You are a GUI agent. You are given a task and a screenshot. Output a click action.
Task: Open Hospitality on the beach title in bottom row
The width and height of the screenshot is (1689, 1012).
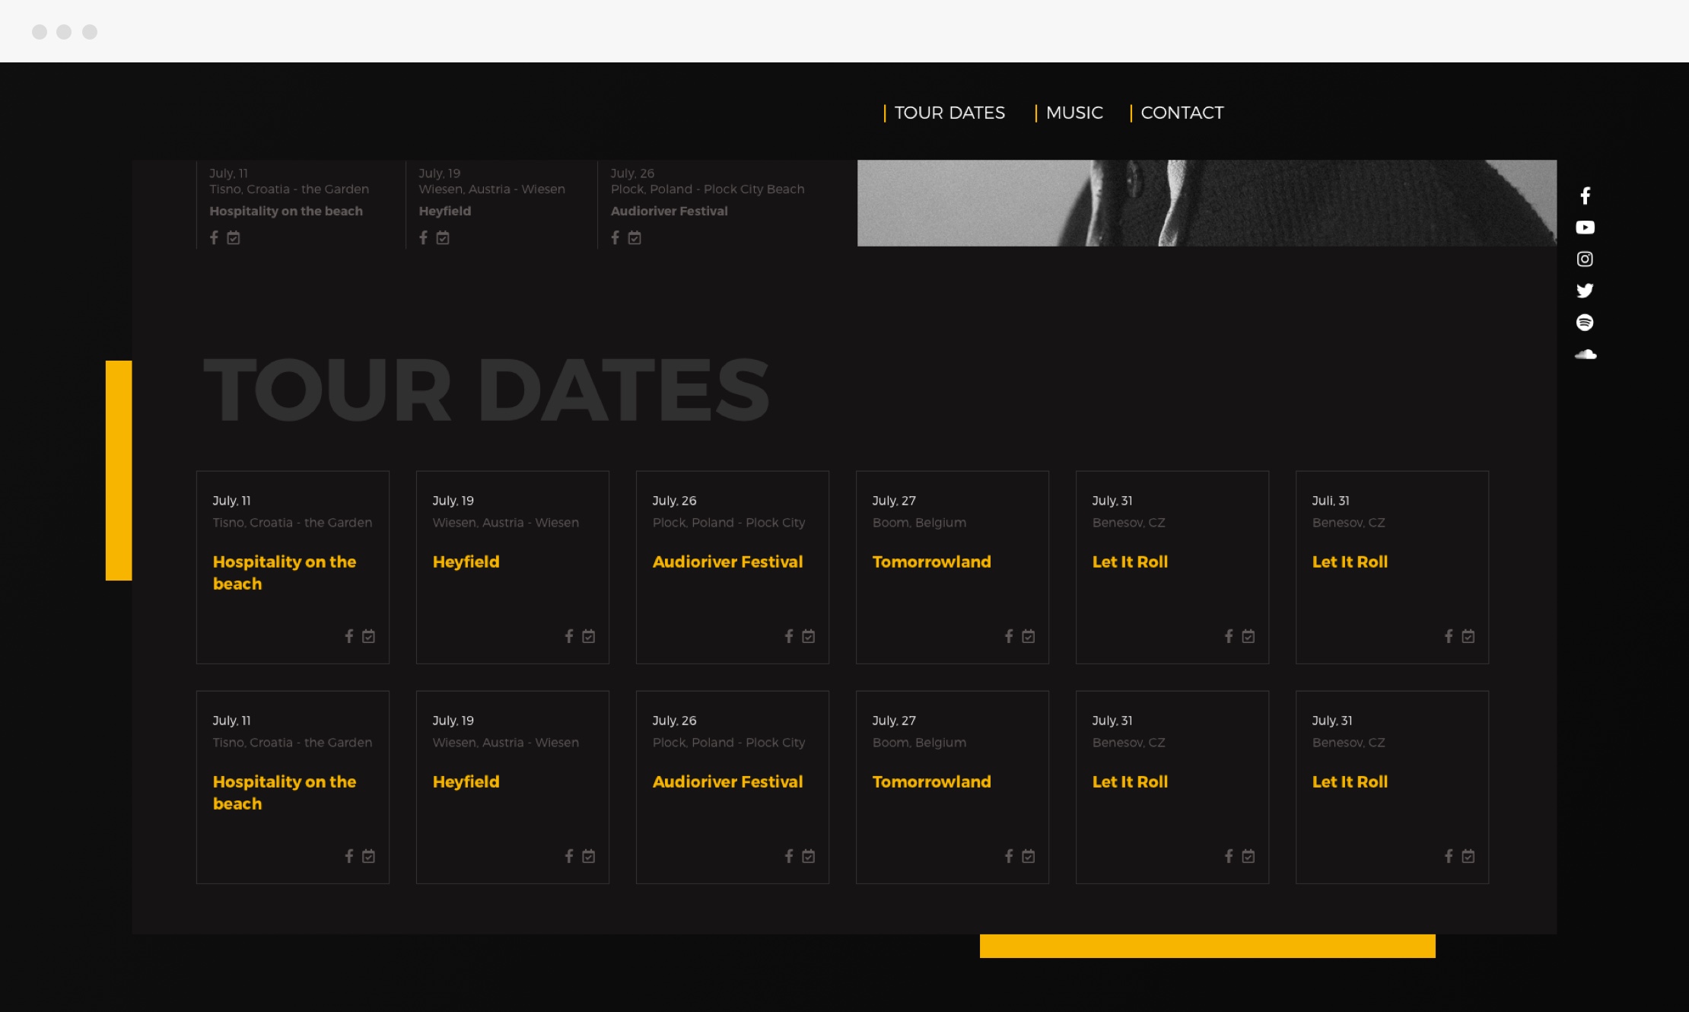285,793
